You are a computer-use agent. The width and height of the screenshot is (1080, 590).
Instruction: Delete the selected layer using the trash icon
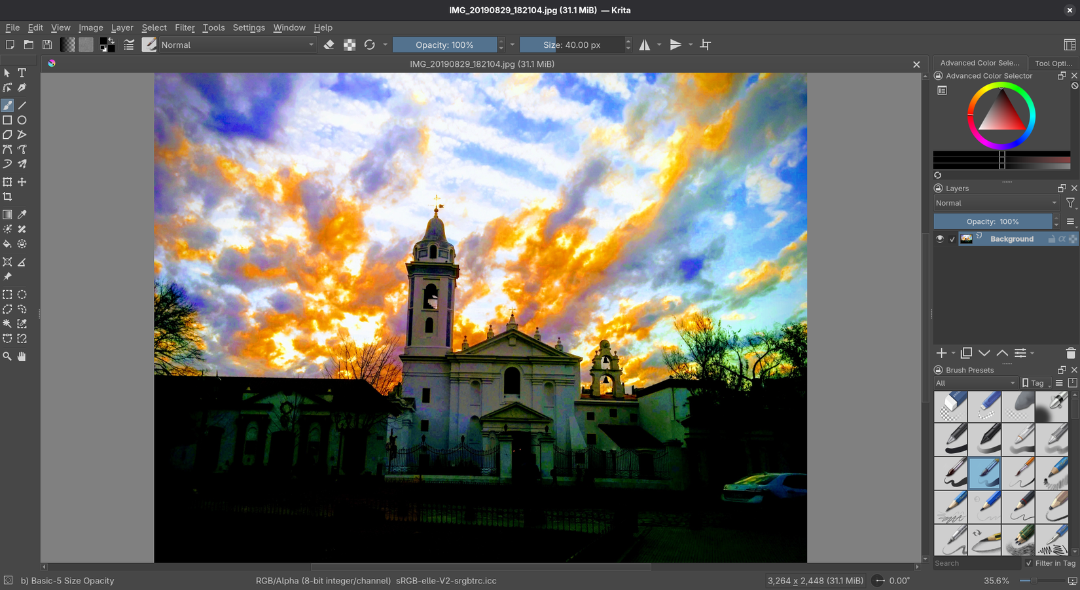(1071, 353)
